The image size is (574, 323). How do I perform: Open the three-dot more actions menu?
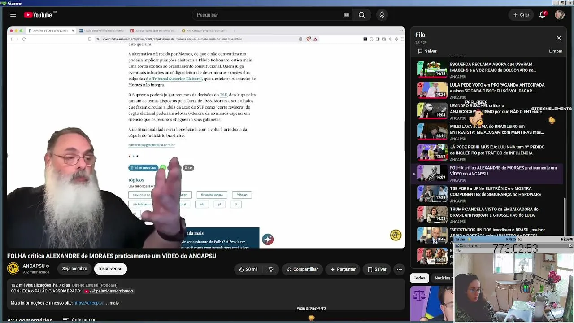coord(399,269)
